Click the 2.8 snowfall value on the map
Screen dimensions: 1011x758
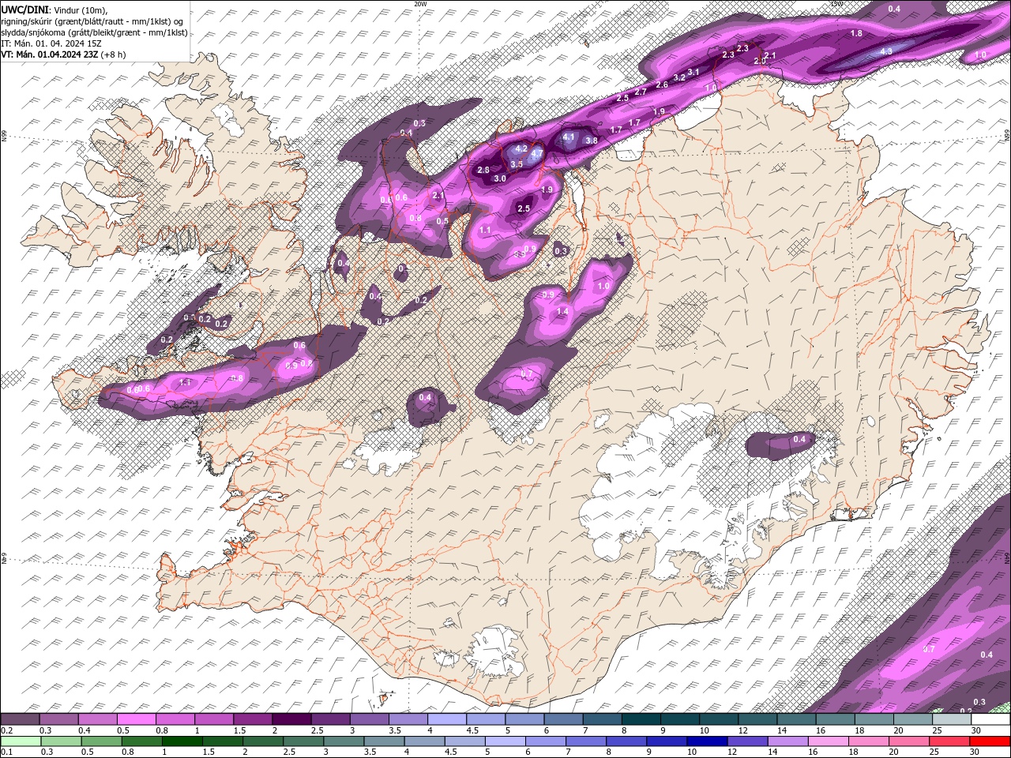tap(484, 171)
